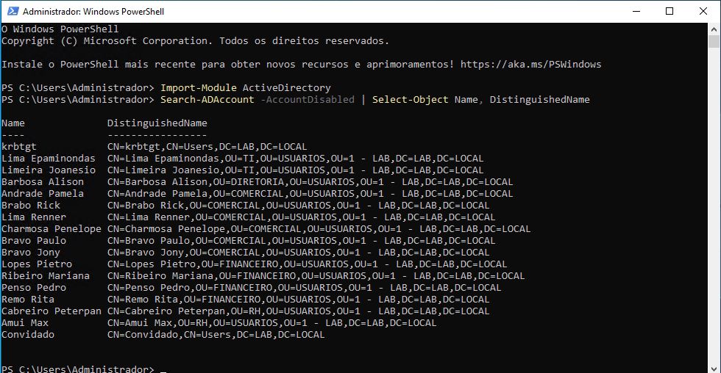Click the Copyright Microsoft Corporation line
Viewport: 721px width, 373px height.
(195, 41)
